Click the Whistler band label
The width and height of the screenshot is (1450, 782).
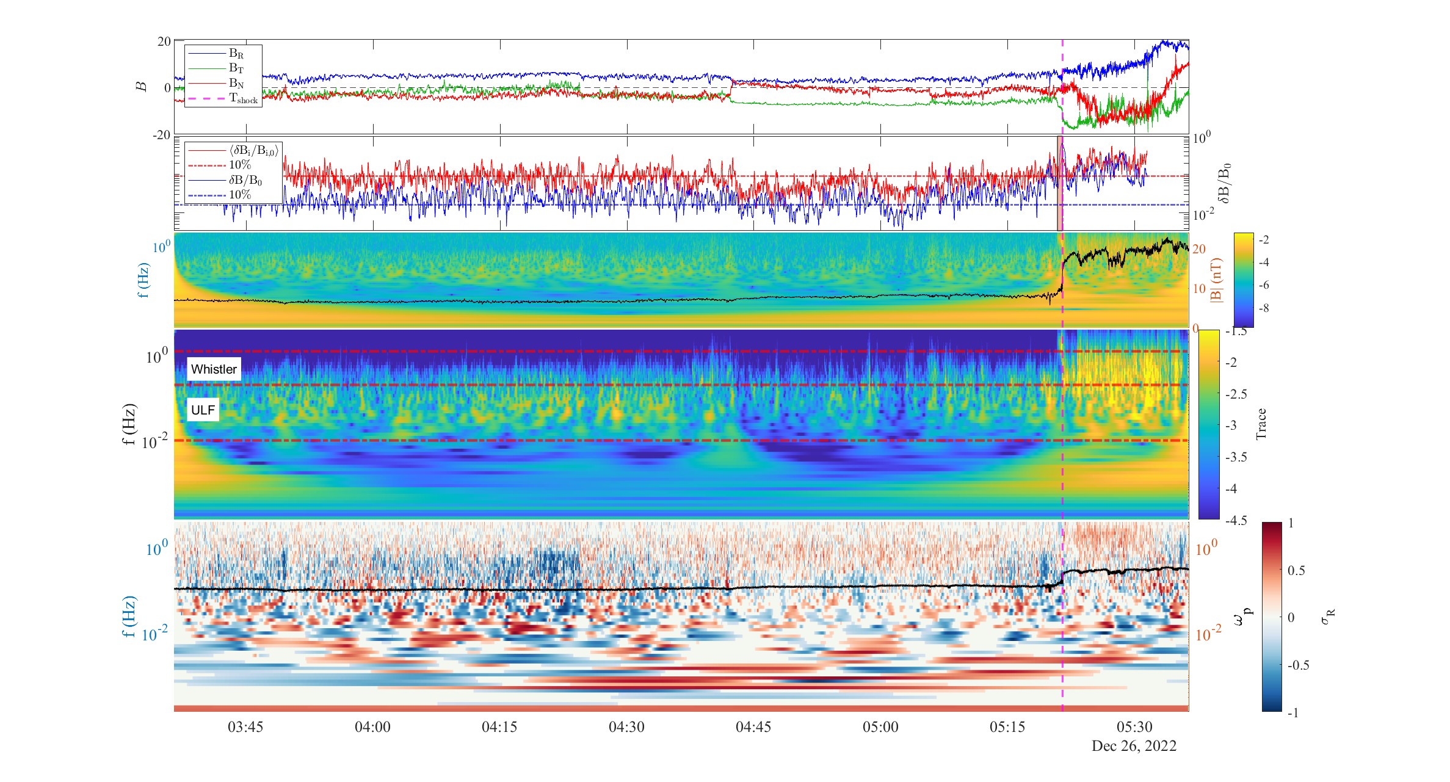[x=214, y=369]
